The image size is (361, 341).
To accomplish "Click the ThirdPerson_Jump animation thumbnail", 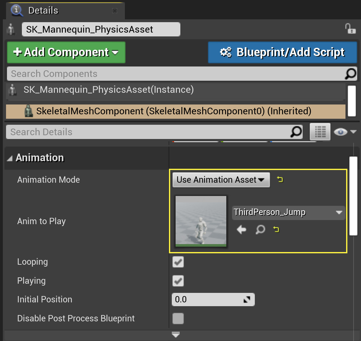I will click(201, 221).
